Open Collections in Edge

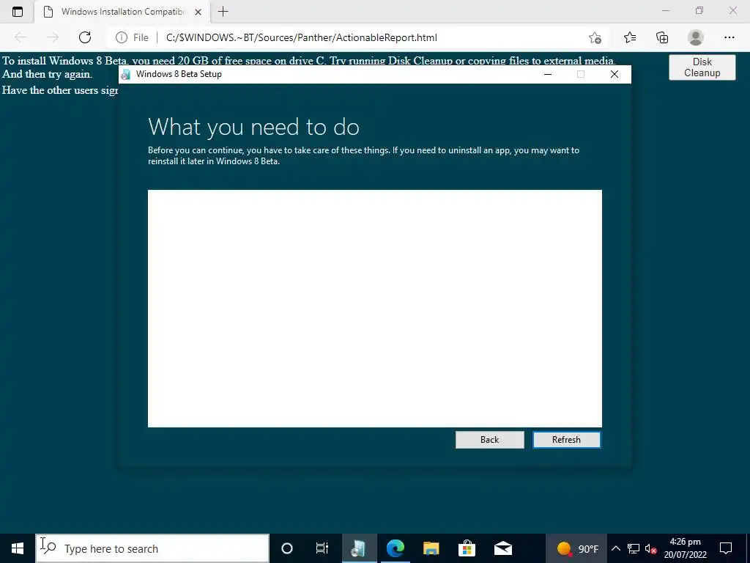pos(662,37)
